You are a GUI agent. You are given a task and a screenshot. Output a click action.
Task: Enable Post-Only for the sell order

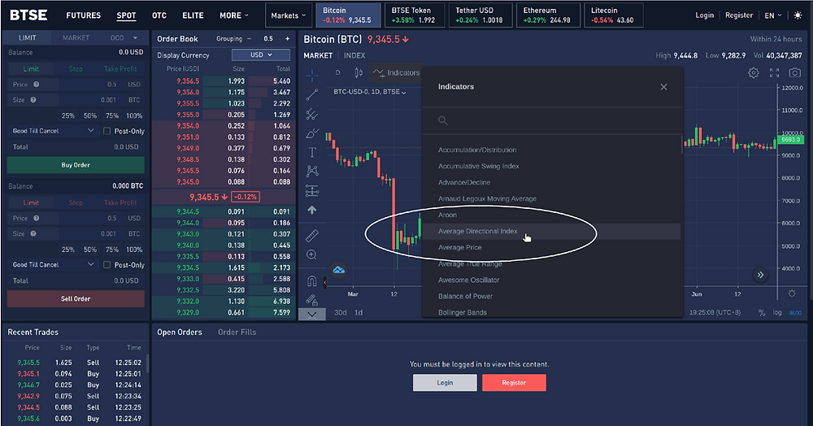(x=107, y=265)
